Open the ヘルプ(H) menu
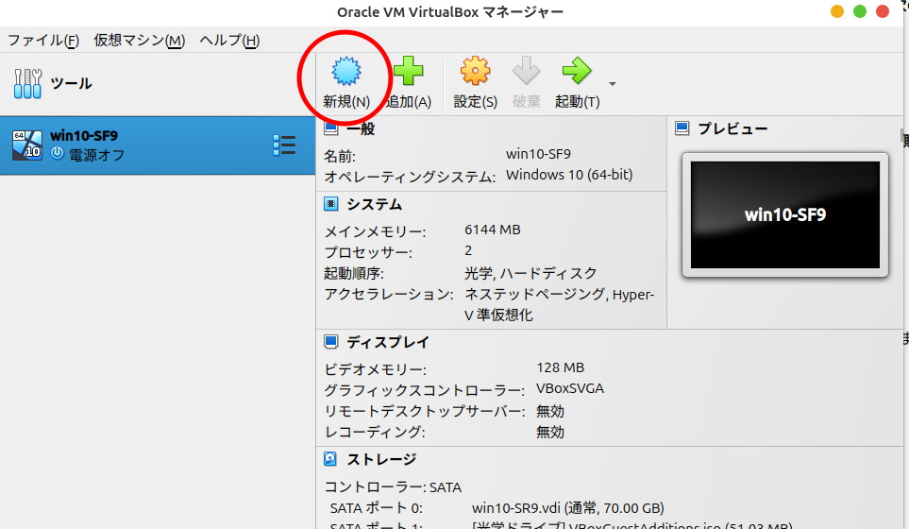The image size is (909, 529). pyautogui.click(x=228, y=40)
